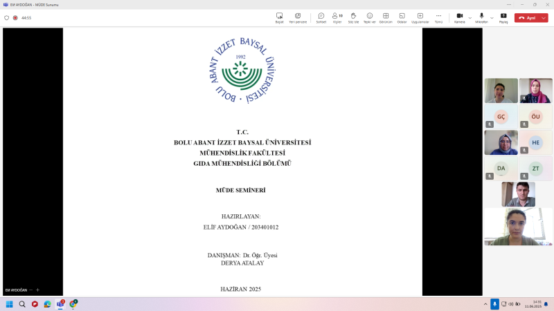Zoom out shared content with minus
The width and height of the screenshot is (554, 311).
point(31,290)
